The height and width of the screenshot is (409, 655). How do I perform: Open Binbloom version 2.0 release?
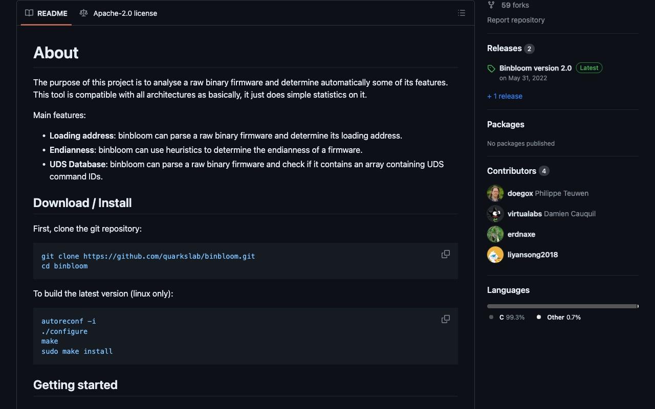(x=535, y=68)
